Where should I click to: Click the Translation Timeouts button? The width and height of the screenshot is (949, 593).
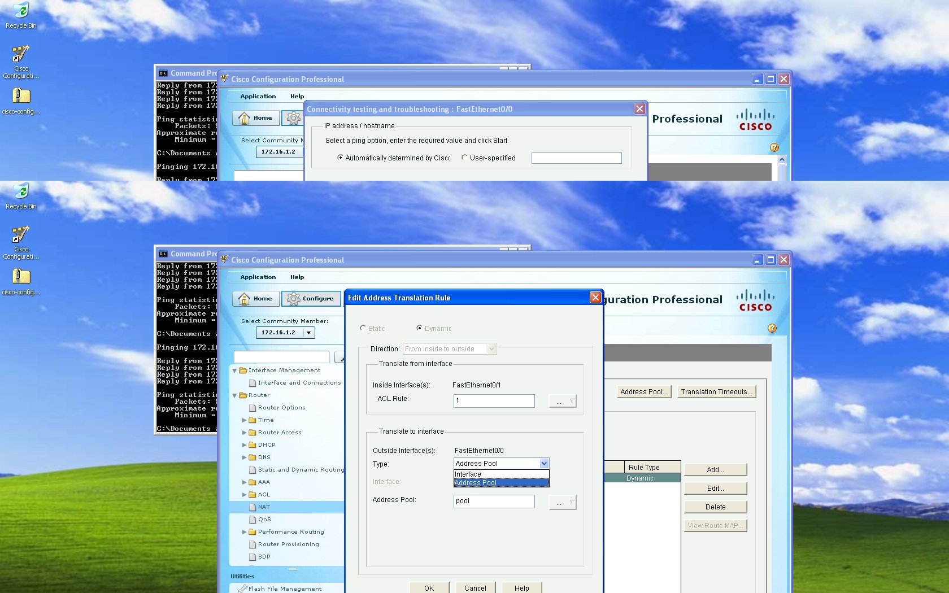pos(716,392)
